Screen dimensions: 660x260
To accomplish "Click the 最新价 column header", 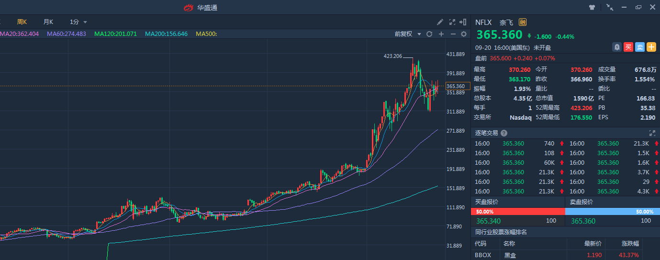I will point(594,244).
